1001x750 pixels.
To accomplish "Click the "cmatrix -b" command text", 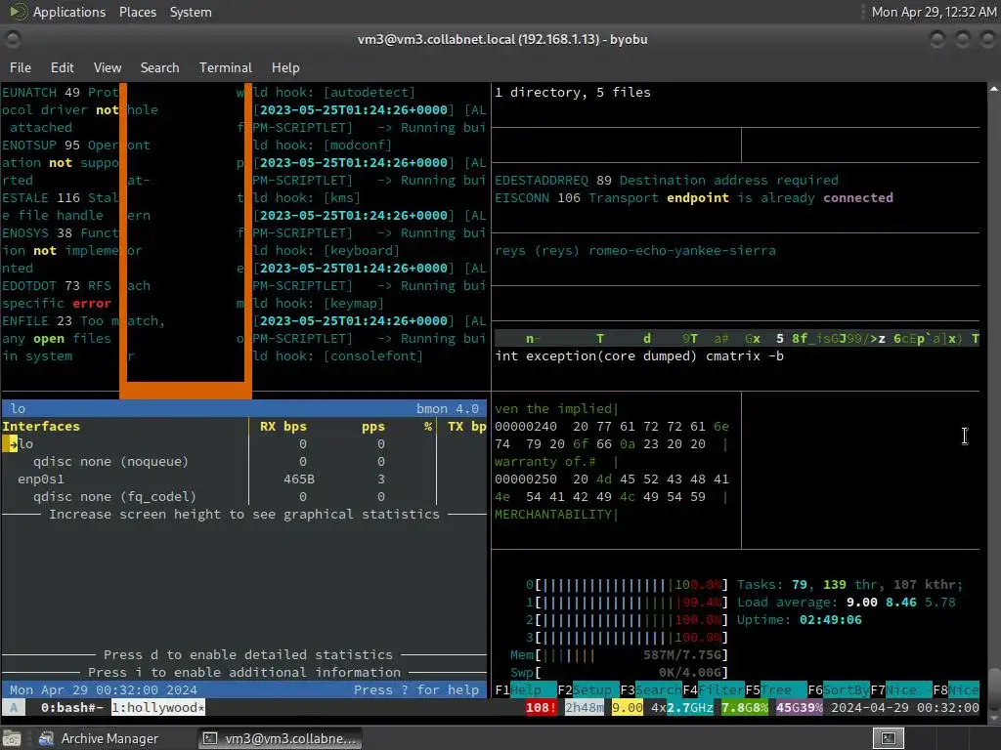I will (x=745, y=355).
